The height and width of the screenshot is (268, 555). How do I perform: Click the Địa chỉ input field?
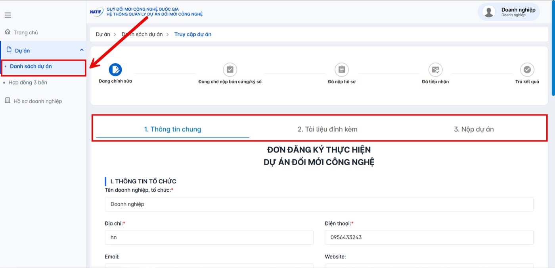pyautogui.click(x=209, y=238)
